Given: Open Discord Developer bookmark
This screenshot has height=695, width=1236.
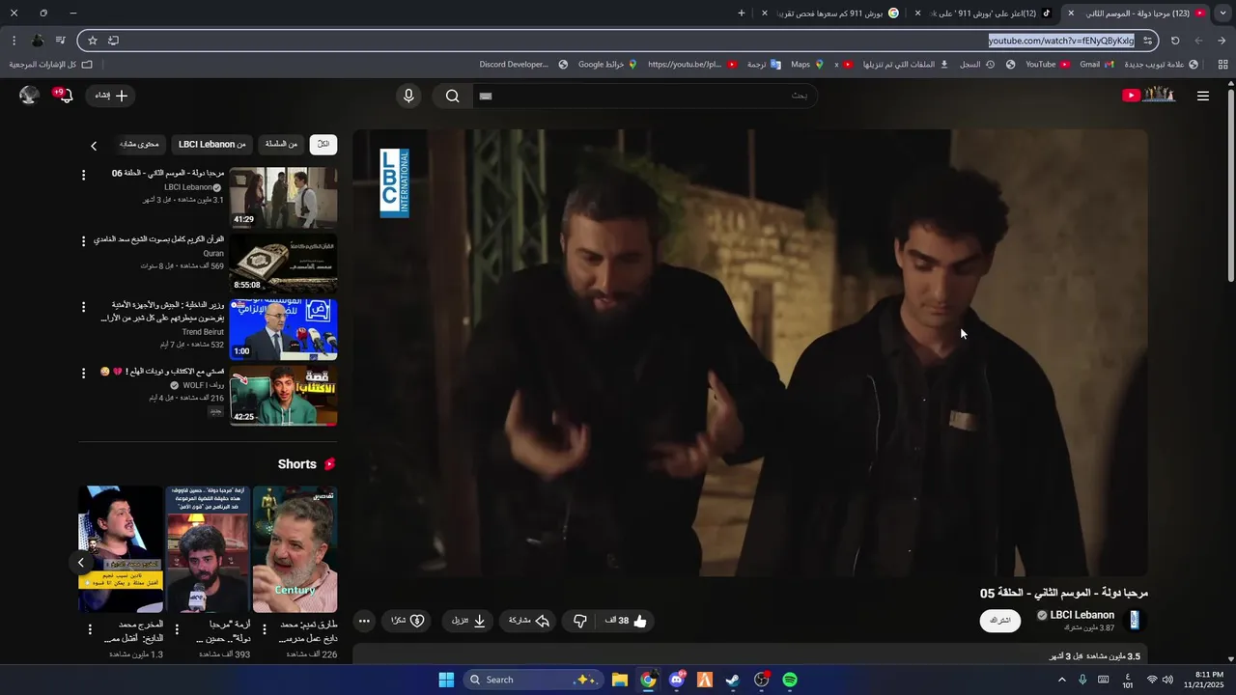Looking at the screenshot, I should click(x=523, y=65).
